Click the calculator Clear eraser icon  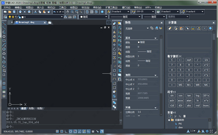pyautogui.click(x=170, y=28)
